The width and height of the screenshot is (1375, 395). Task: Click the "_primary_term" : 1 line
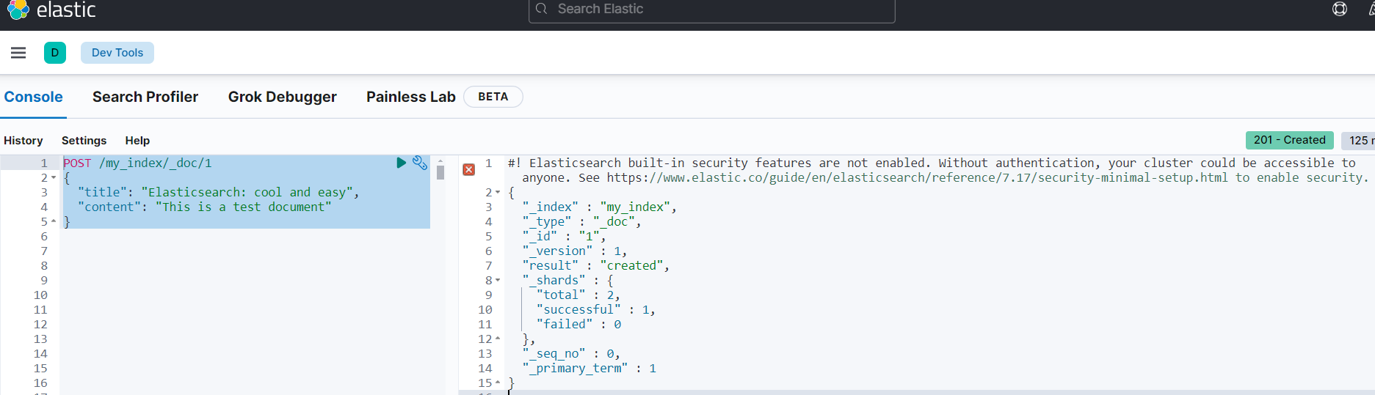point(589,368)
